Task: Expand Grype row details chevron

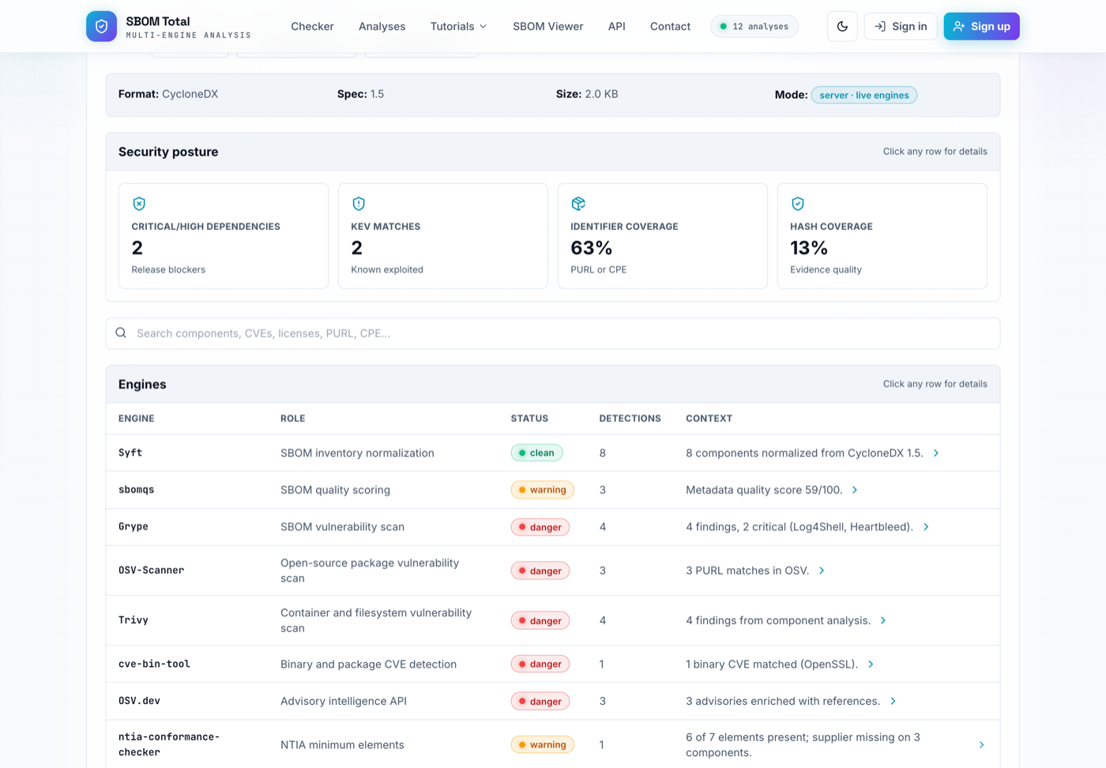Action: 926,527
